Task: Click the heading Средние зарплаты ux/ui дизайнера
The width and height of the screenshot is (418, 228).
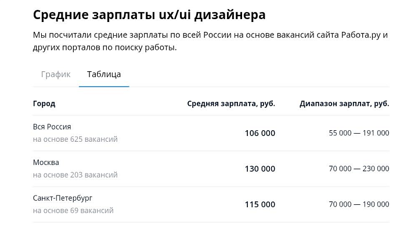Action: (149, 14)
